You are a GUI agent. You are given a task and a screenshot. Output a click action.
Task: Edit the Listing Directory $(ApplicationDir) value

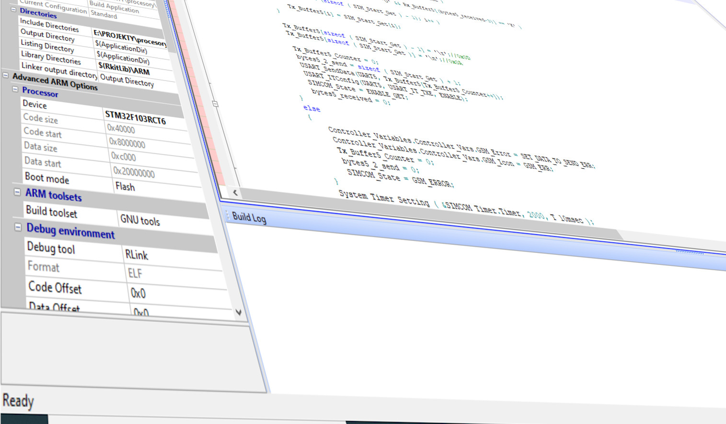[123, 57]
